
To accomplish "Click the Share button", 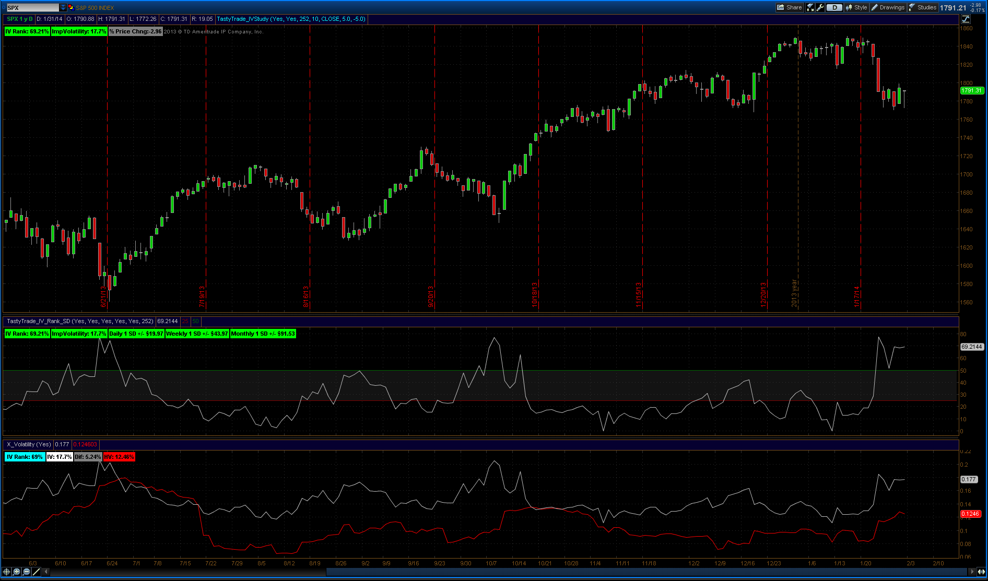I will (789, 7).
